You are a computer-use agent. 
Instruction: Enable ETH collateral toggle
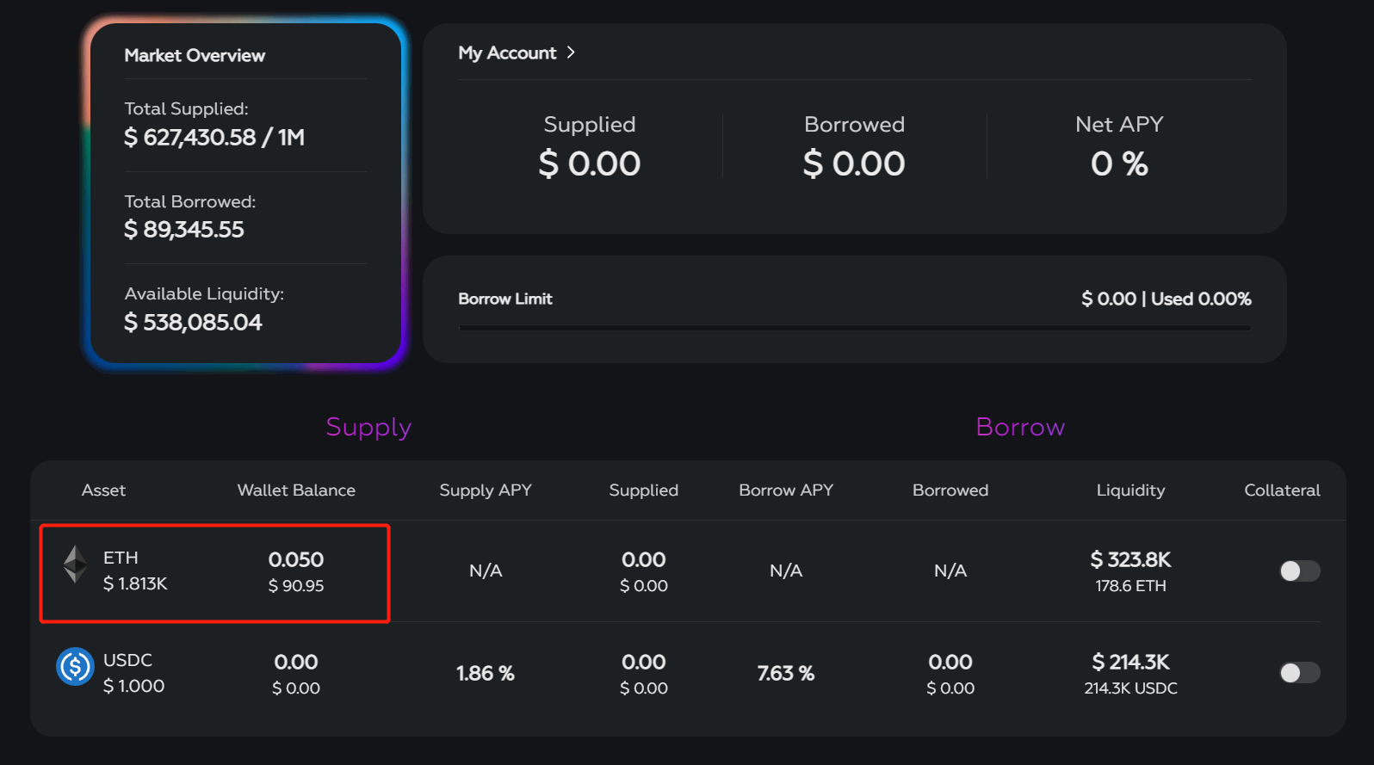point(1299,571)
